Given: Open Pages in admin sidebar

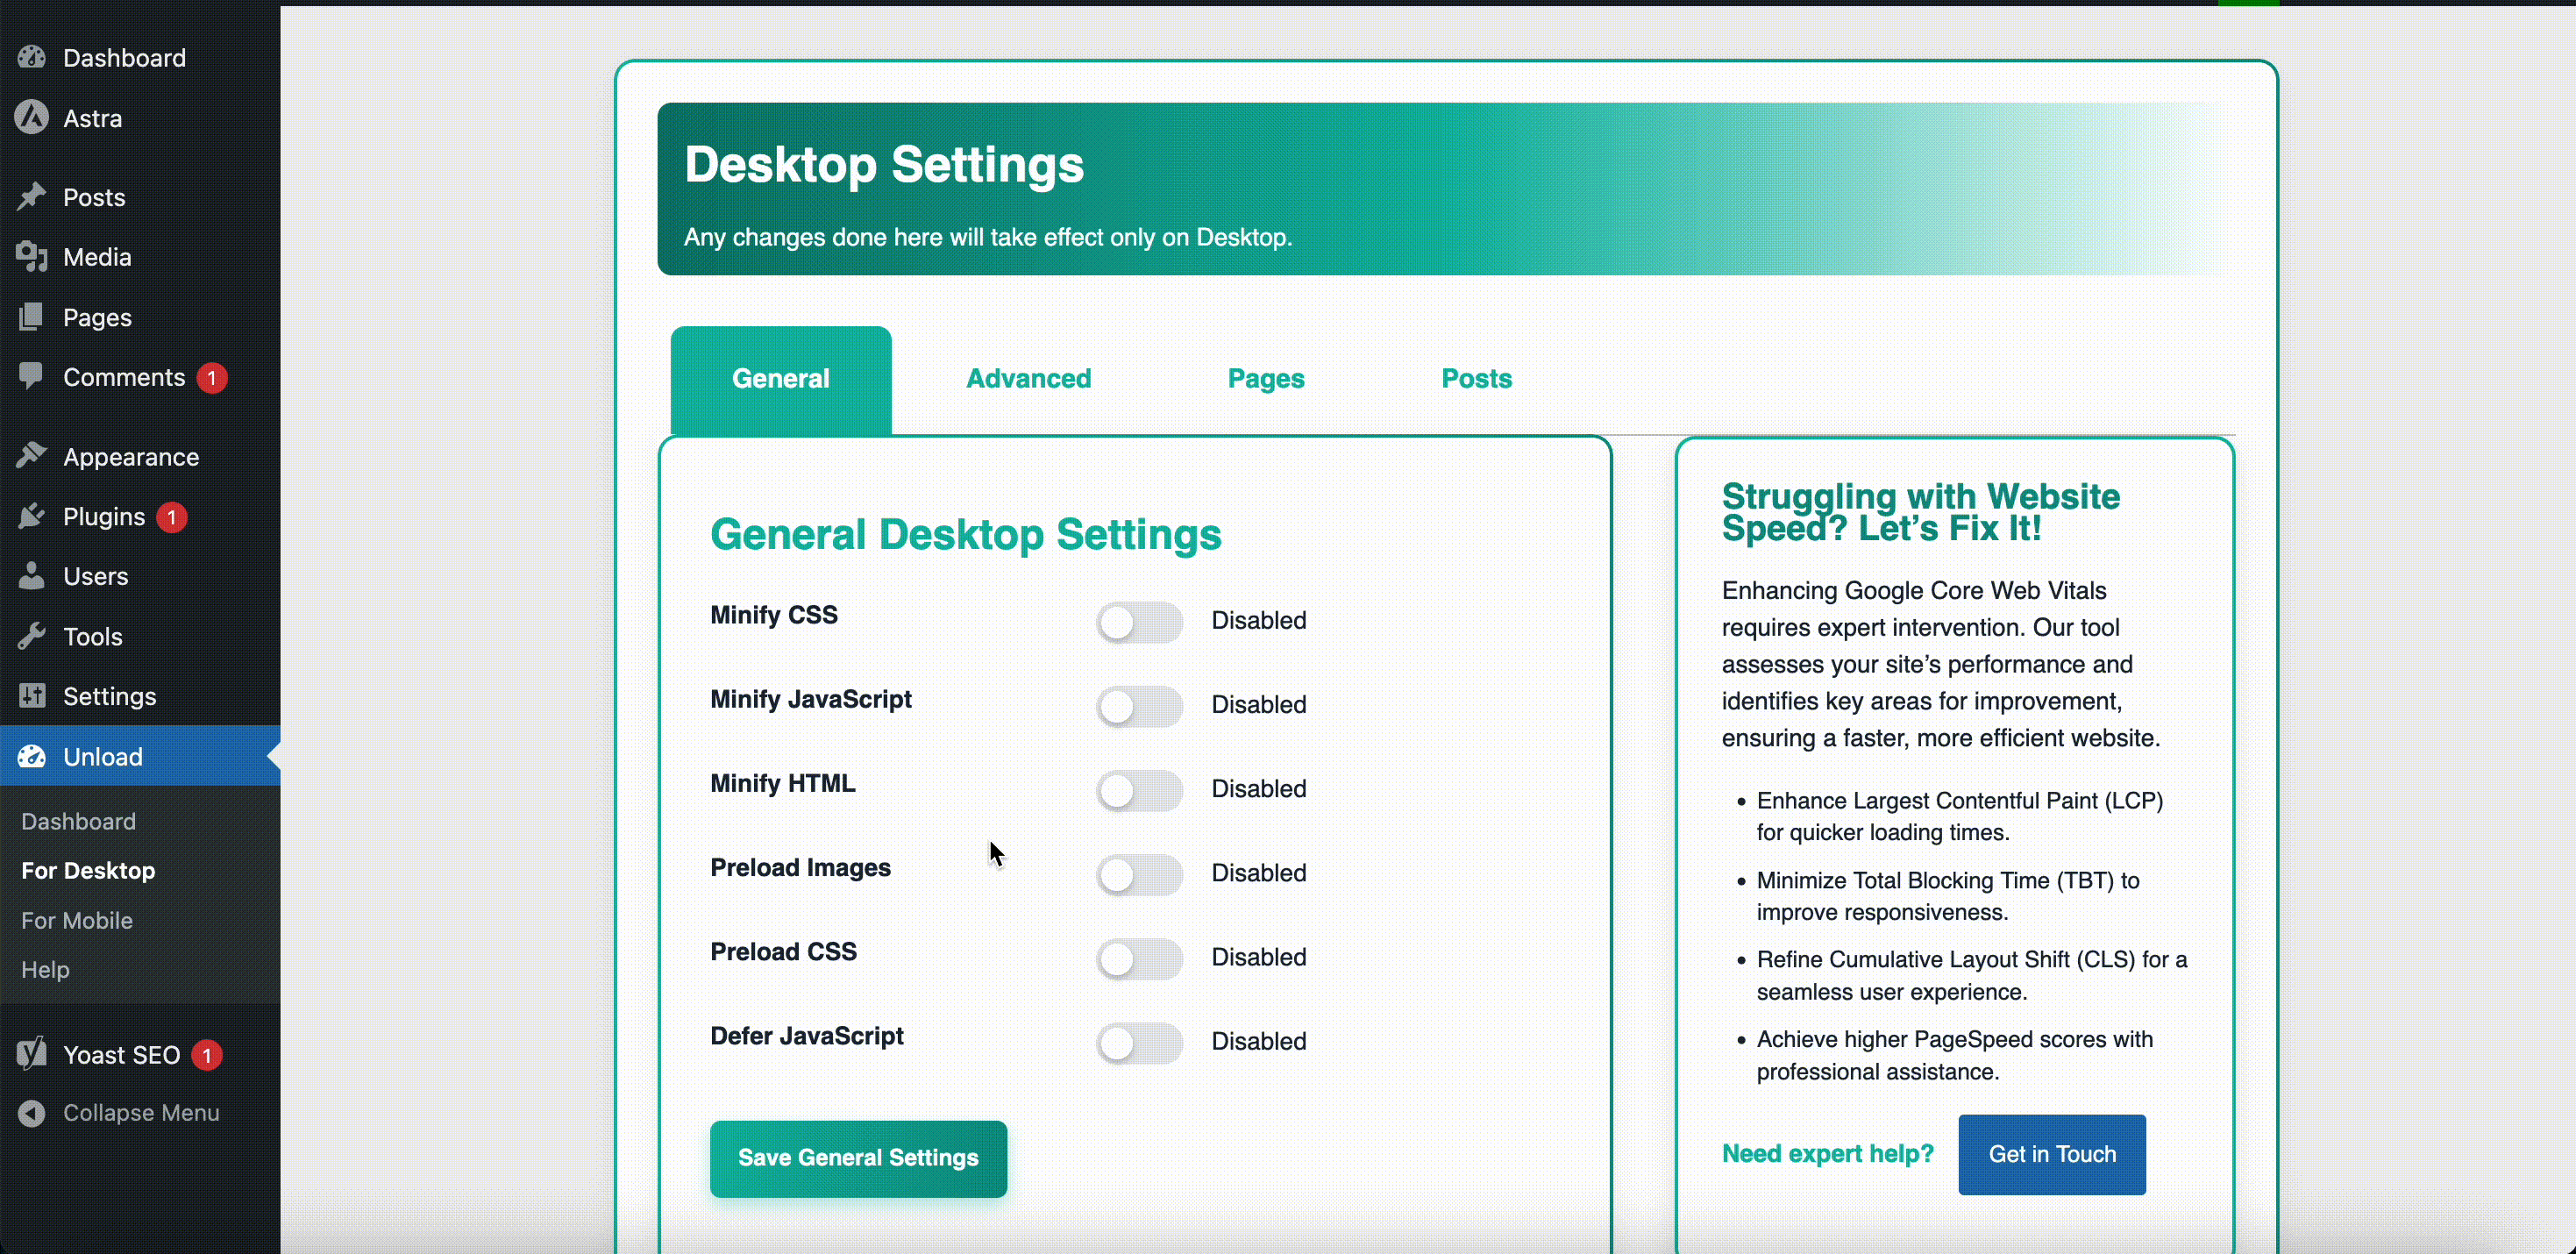Looking at the screenshot, I should (140, 317).
